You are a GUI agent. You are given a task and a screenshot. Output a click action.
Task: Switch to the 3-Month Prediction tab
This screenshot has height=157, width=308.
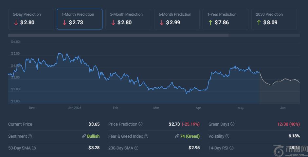pyautogui.click(x=128, y=19)
